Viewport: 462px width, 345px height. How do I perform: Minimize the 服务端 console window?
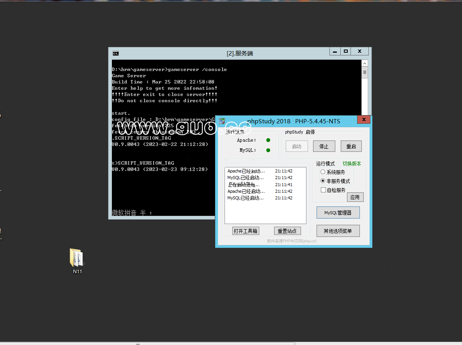click(x=335, y=51)
